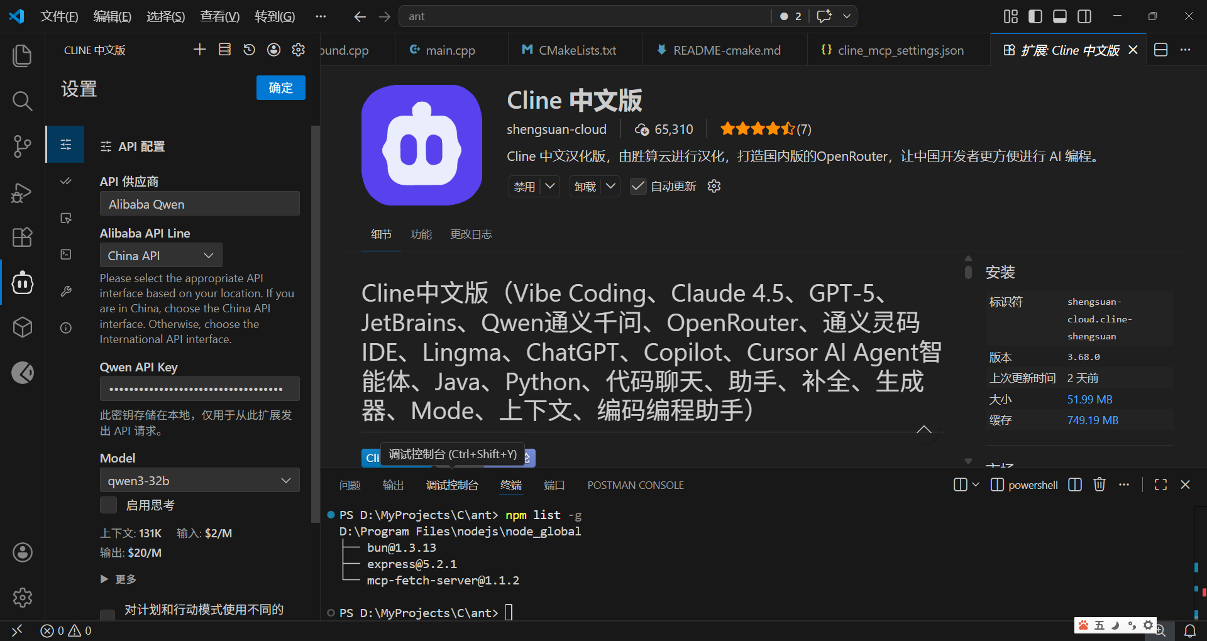1207x641 pixels.
Task: Open the Explorer view in the activity bar
Action: tap(23, 55)
